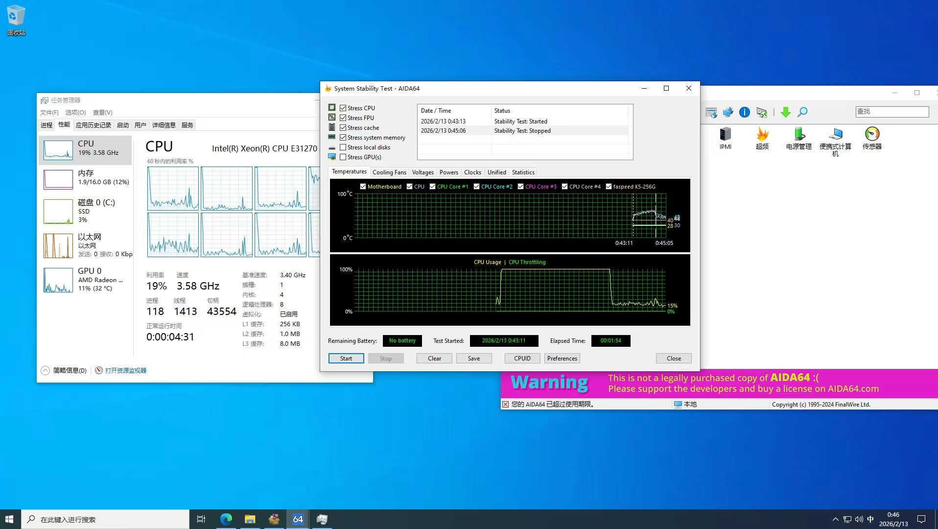Hide the Motherboard temperature graph line
This screenshot has height=529, width=938.
pyautogui.click(x=363, y=187)
